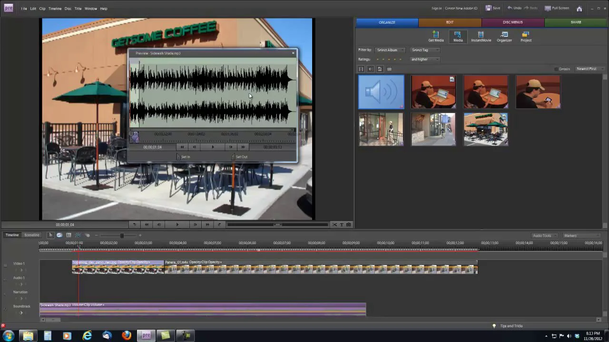The width and height of the screenshot is (609, 342).
Task: Click Create New Adobe ID link
Action: [x=461, y=9]
